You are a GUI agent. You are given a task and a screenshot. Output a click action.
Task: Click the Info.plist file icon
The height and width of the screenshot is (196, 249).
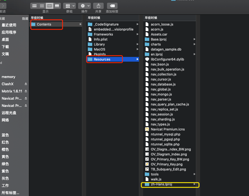pyautogui.click(x=90, y=39)
